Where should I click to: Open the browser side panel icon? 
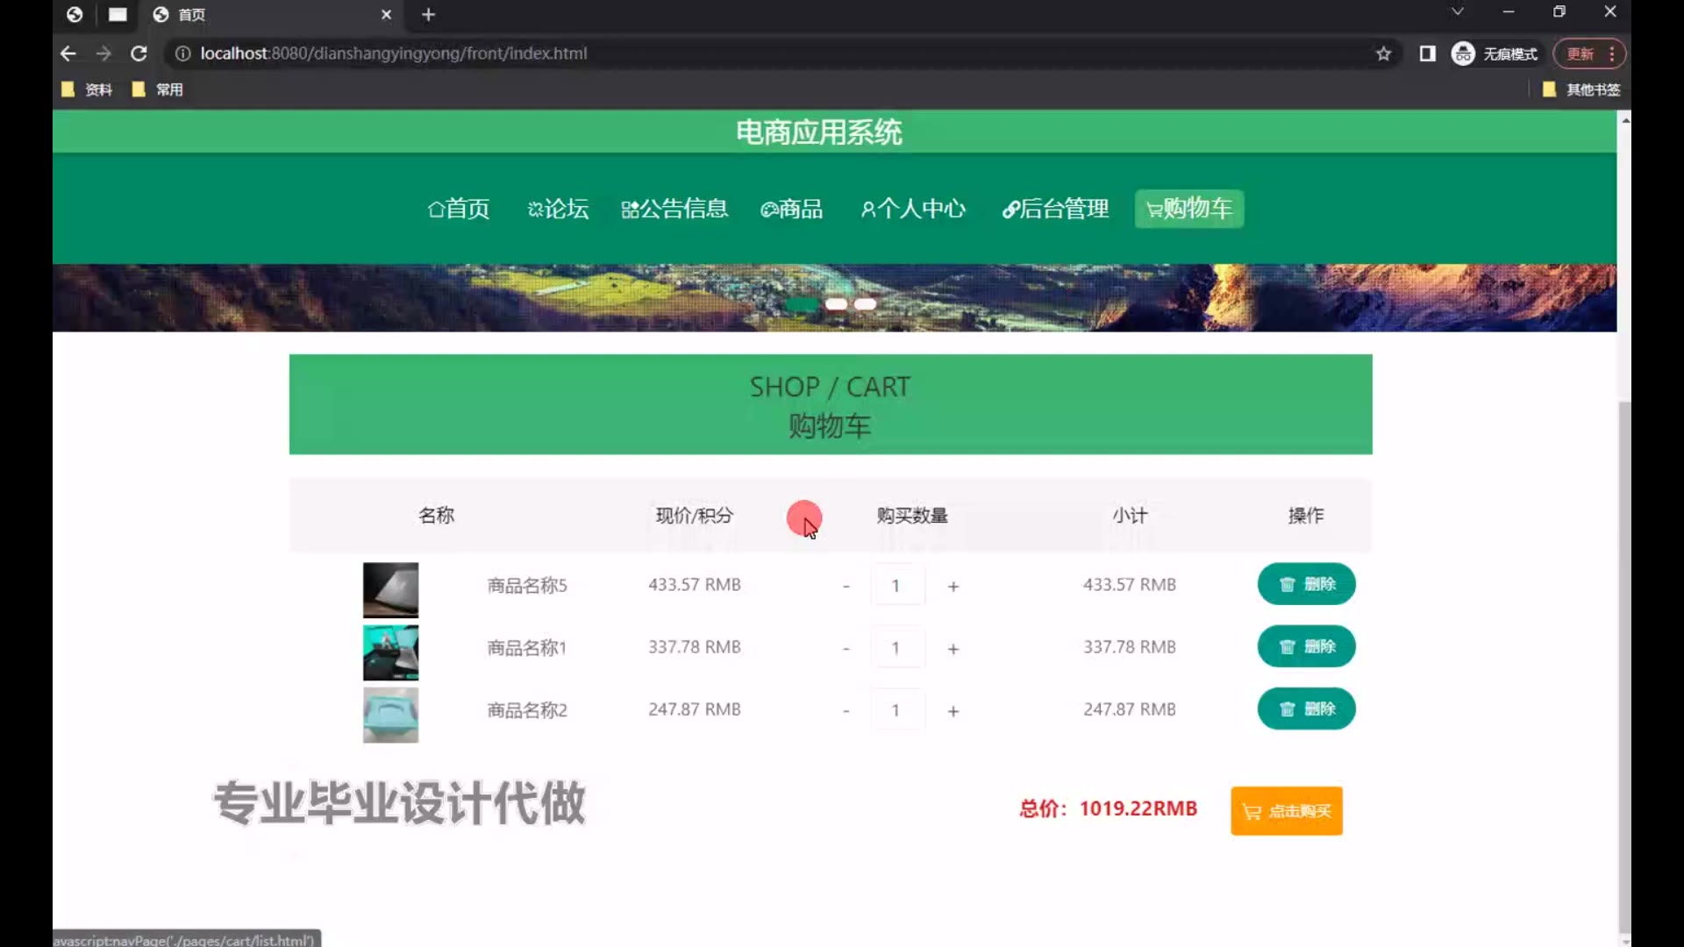click(1427, 53)
